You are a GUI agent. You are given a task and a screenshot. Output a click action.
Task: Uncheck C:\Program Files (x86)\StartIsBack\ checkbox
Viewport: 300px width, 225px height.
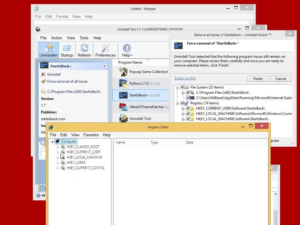(x=188, y=93)
